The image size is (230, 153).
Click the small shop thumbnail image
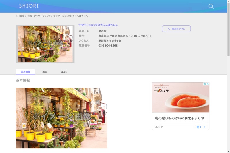45,44
